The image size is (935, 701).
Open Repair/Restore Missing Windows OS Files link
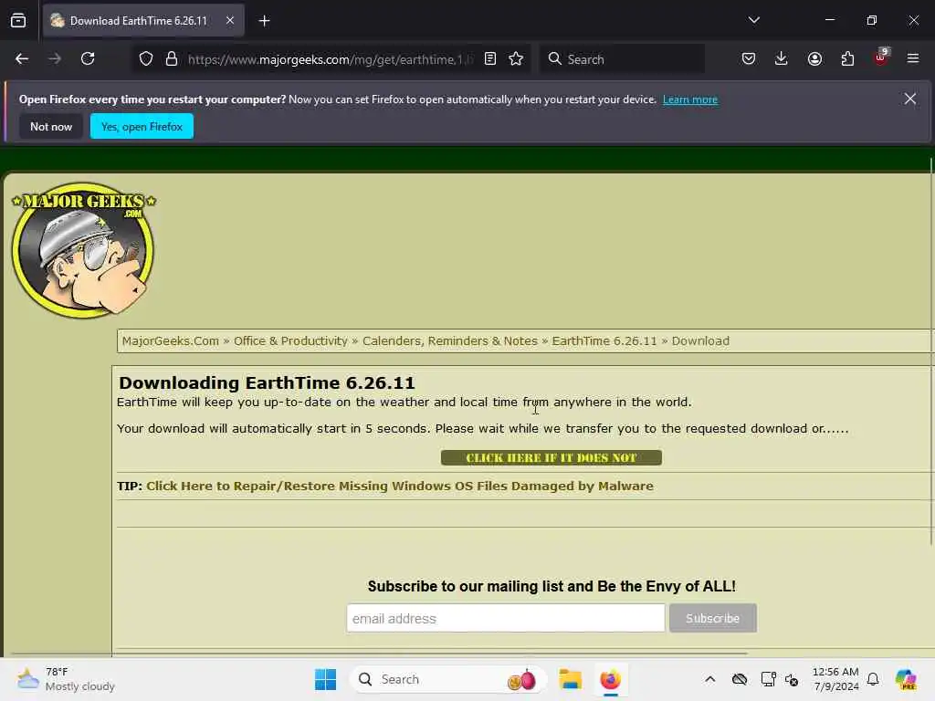pyautogui.click(x=400, y=486)
